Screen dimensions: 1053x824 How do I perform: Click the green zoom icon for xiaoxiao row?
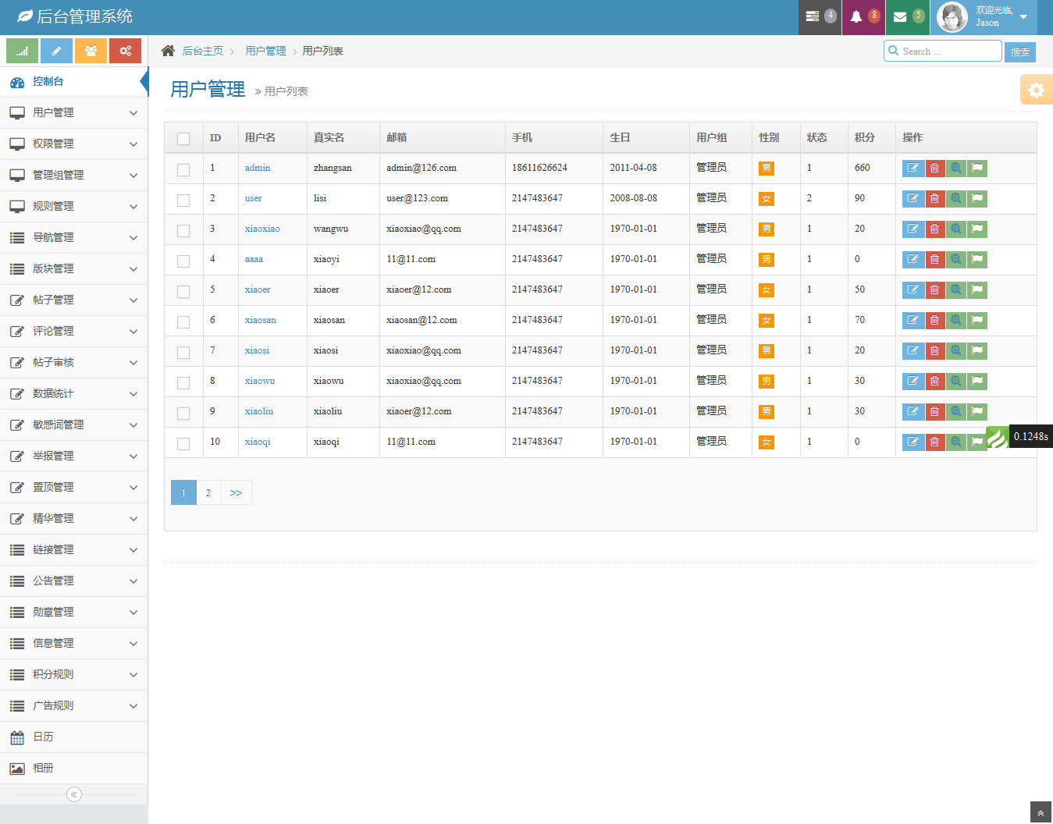(955, 229)
